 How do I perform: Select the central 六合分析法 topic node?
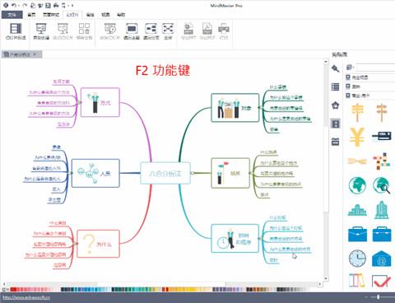coord(165,173)
